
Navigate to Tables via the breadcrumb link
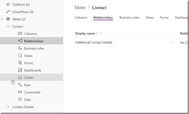(x=80, y=8)
